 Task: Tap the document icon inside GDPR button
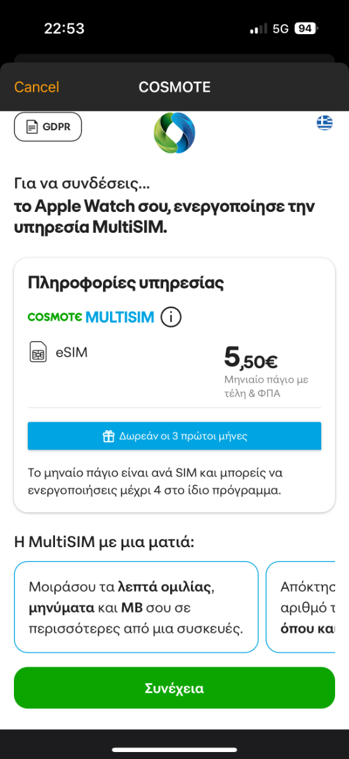point(32,126)
